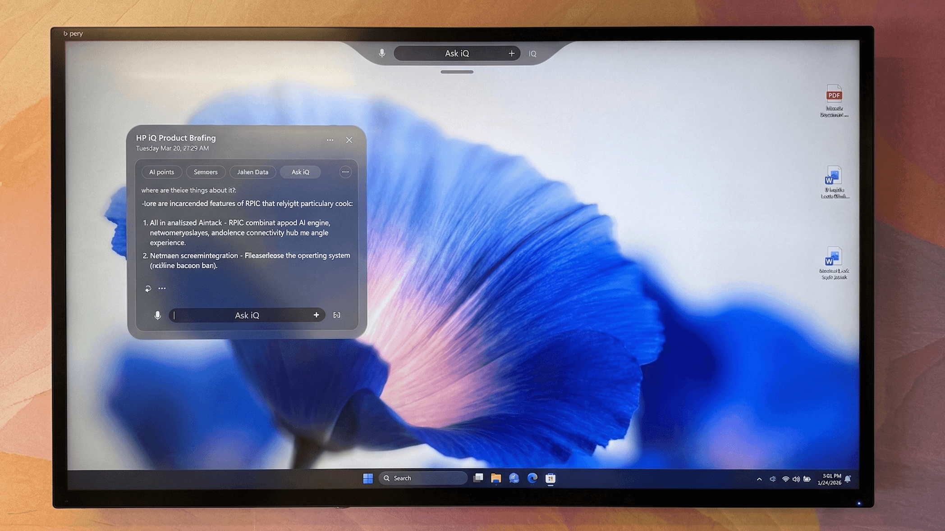The width and height of the screenshot is (945, 531).
Task: Click the plus icon in the panel's Ask iQ field
Action: tap(316, 315)
